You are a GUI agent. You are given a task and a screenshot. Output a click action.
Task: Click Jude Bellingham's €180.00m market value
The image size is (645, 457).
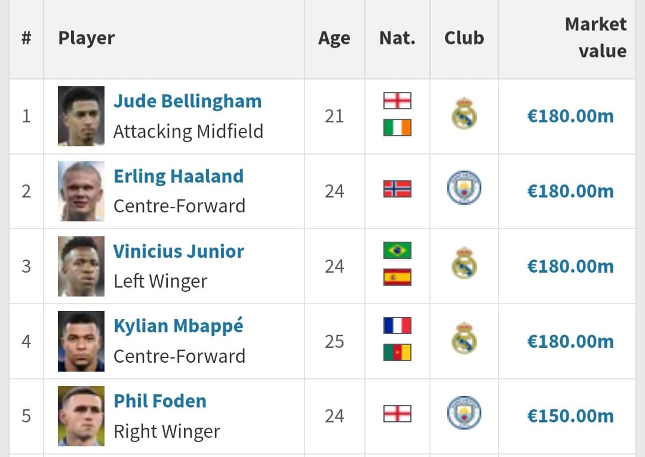coord(570,116)
